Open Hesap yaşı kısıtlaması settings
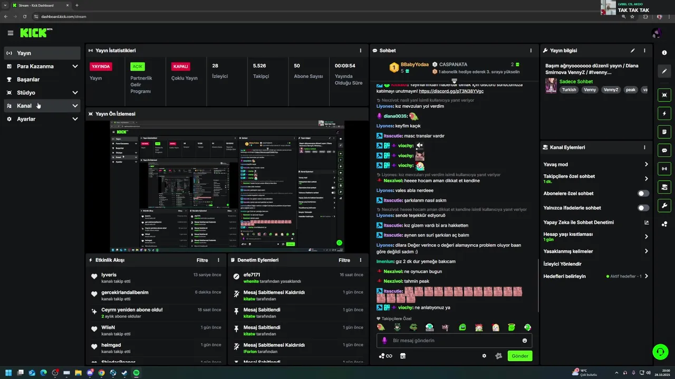The image size is (675, 379). [596, 236]
